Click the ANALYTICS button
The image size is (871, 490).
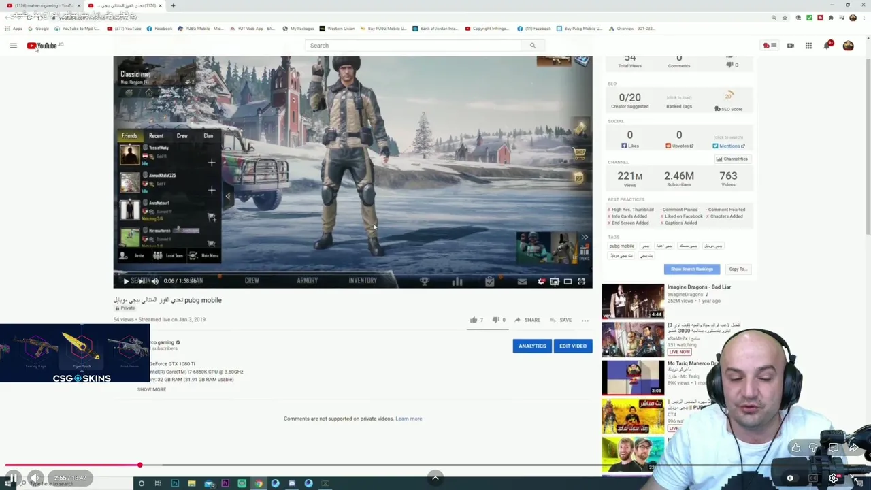[x=532, y=346]
